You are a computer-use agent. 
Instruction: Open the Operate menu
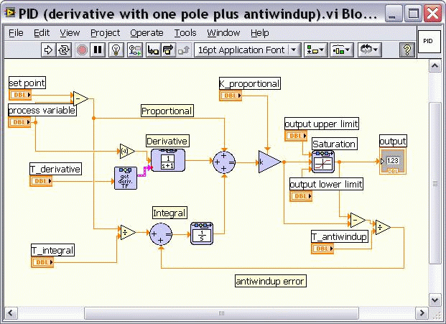click(x=147, y=33)
